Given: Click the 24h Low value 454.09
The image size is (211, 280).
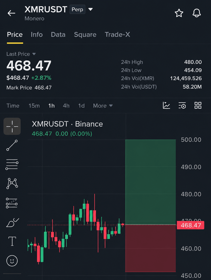Looking at the screenshot, I should [x=193, y=70].
